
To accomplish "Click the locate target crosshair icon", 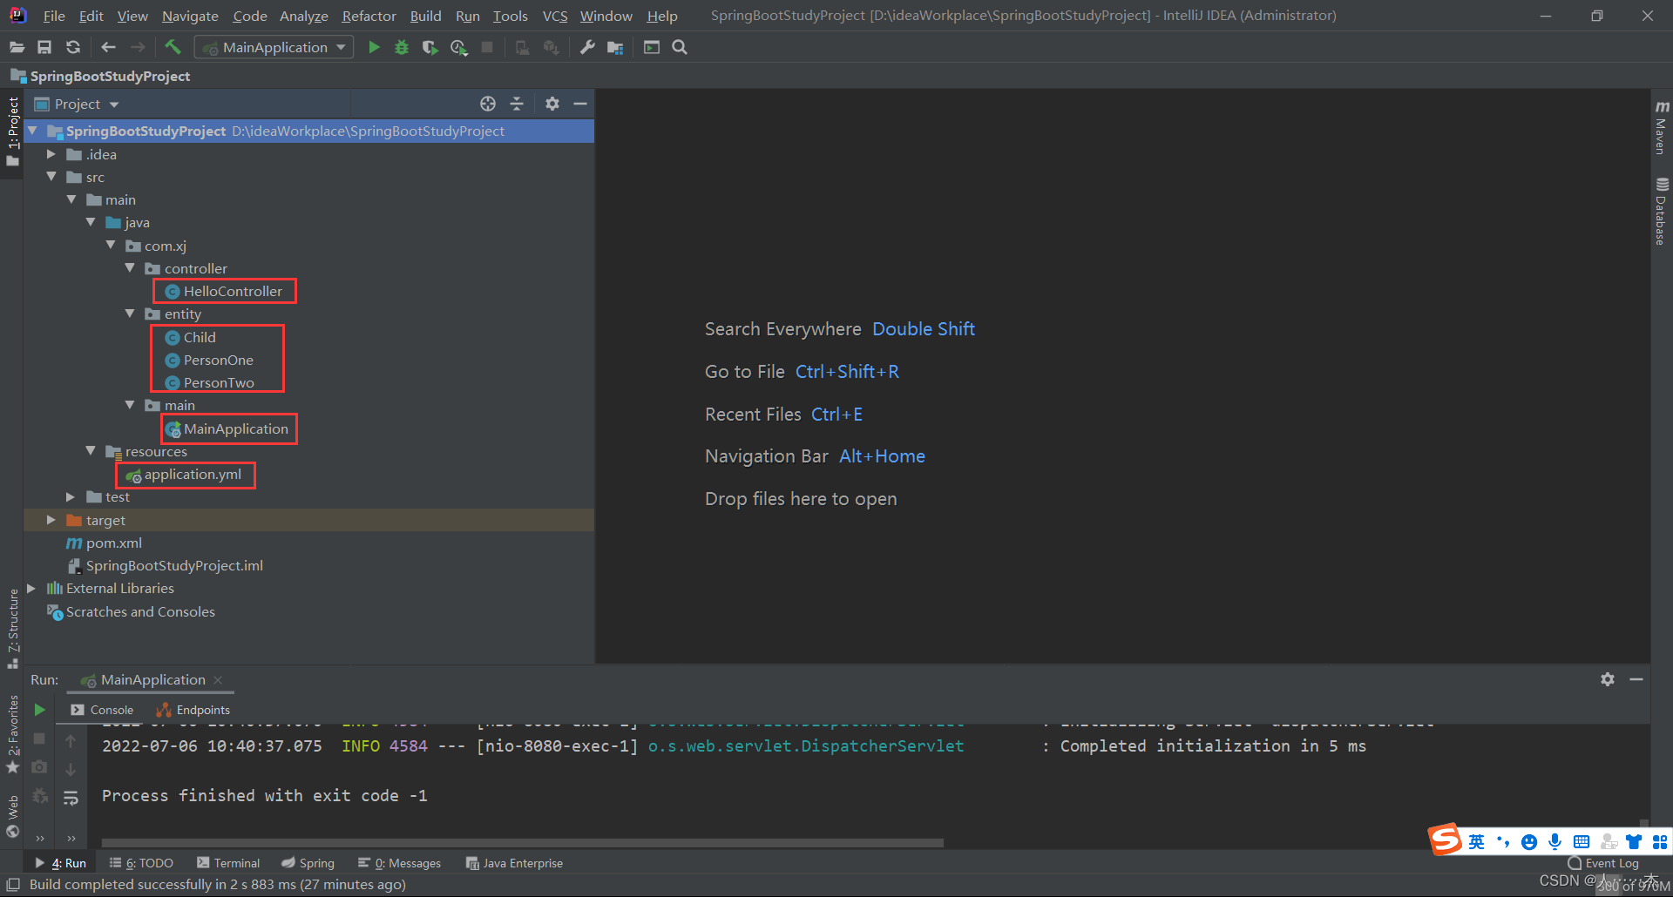I will (488, 105).
